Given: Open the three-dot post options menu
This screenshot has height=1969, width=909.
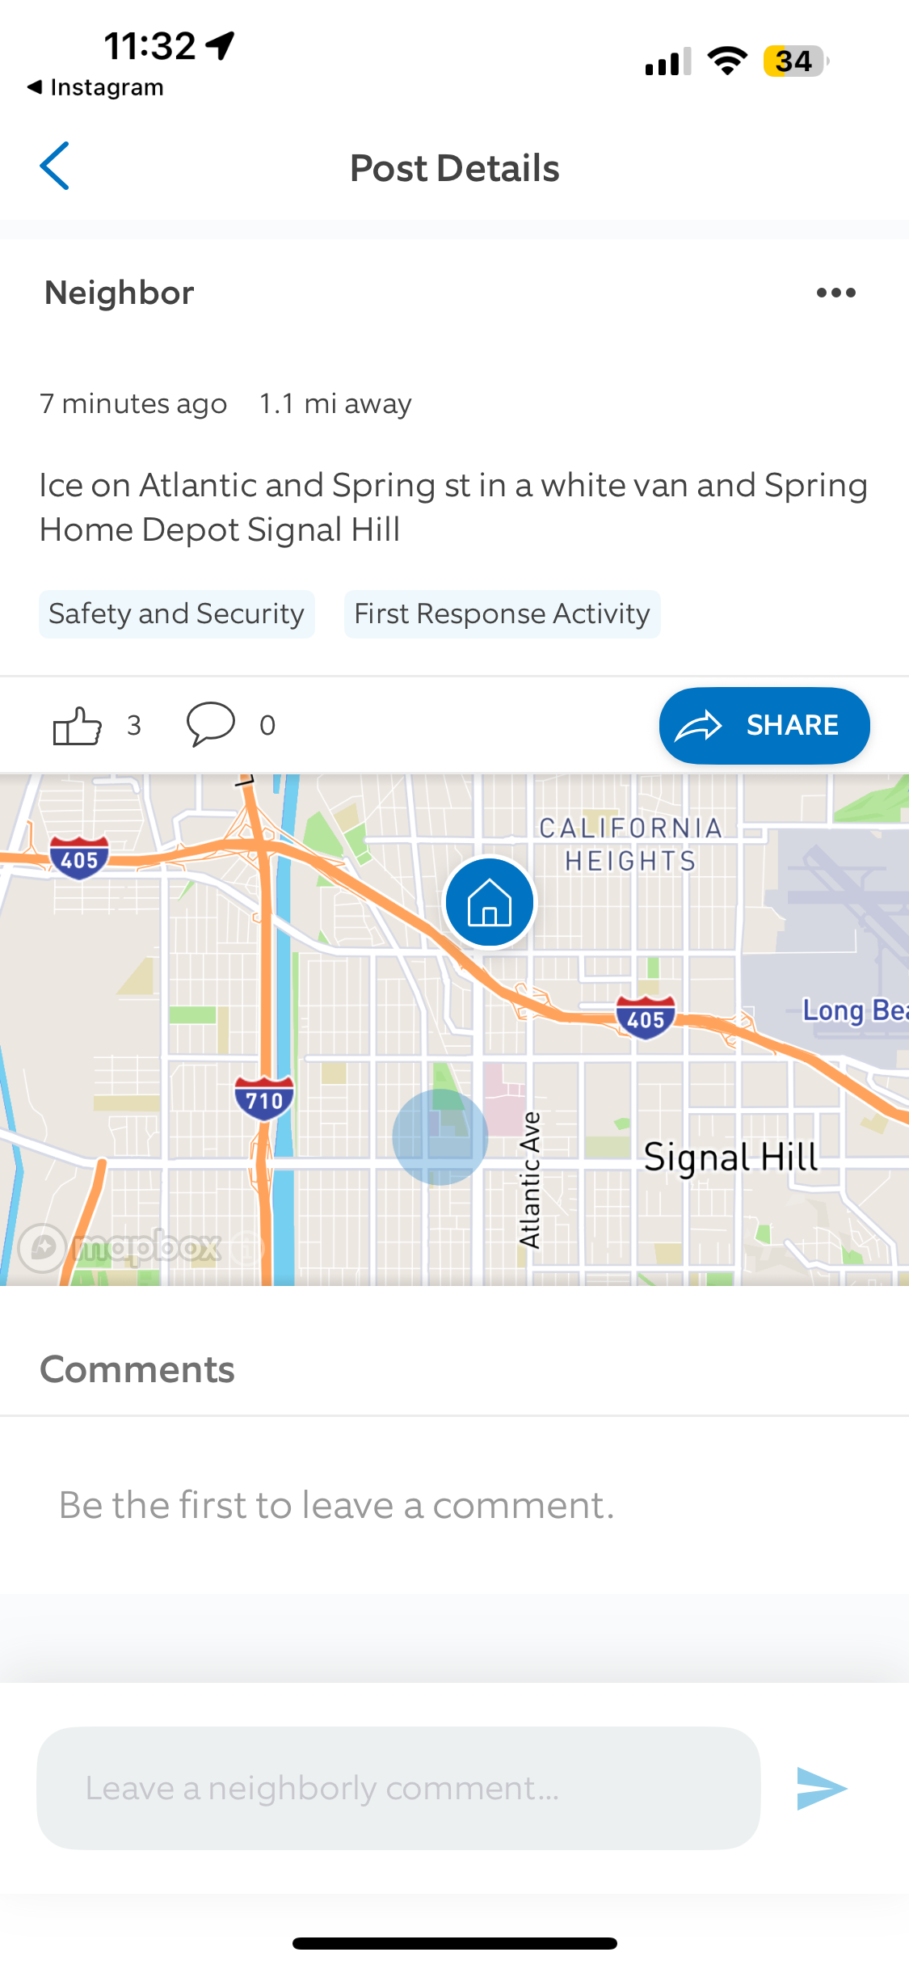Looking at the screenshot, I should [x=835, y=293].
